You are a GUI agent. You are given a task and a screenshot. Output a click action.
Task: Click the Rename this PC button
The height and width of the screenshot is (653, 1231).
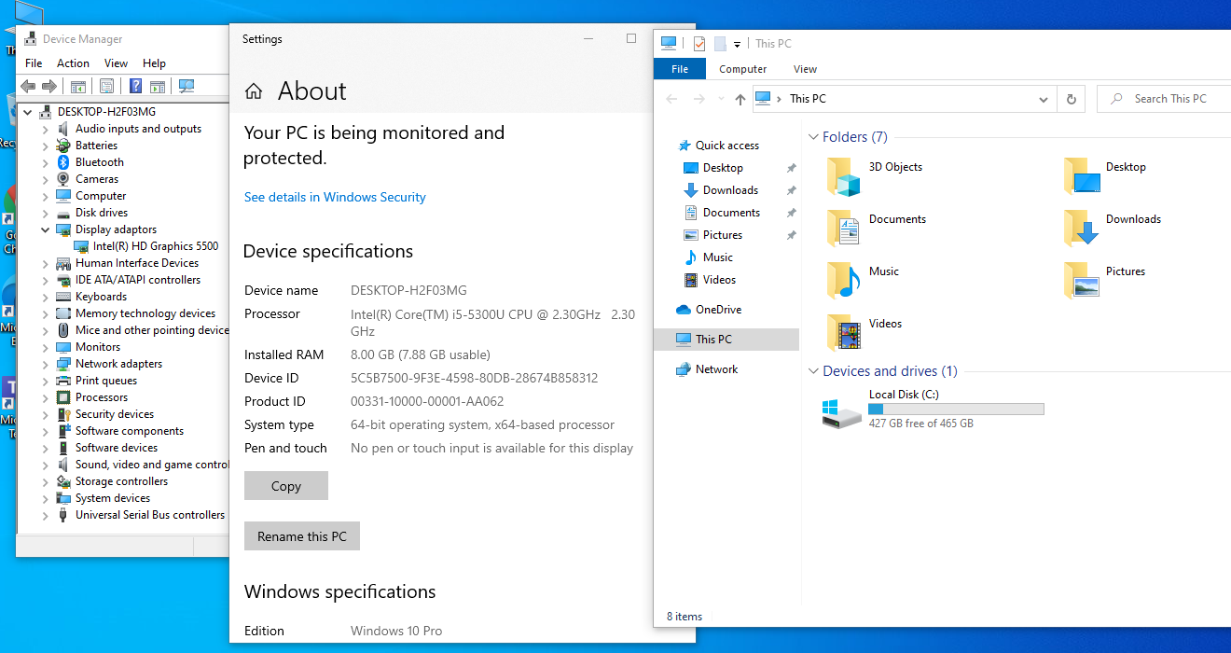pyautogui.click(x=302, y=536)
